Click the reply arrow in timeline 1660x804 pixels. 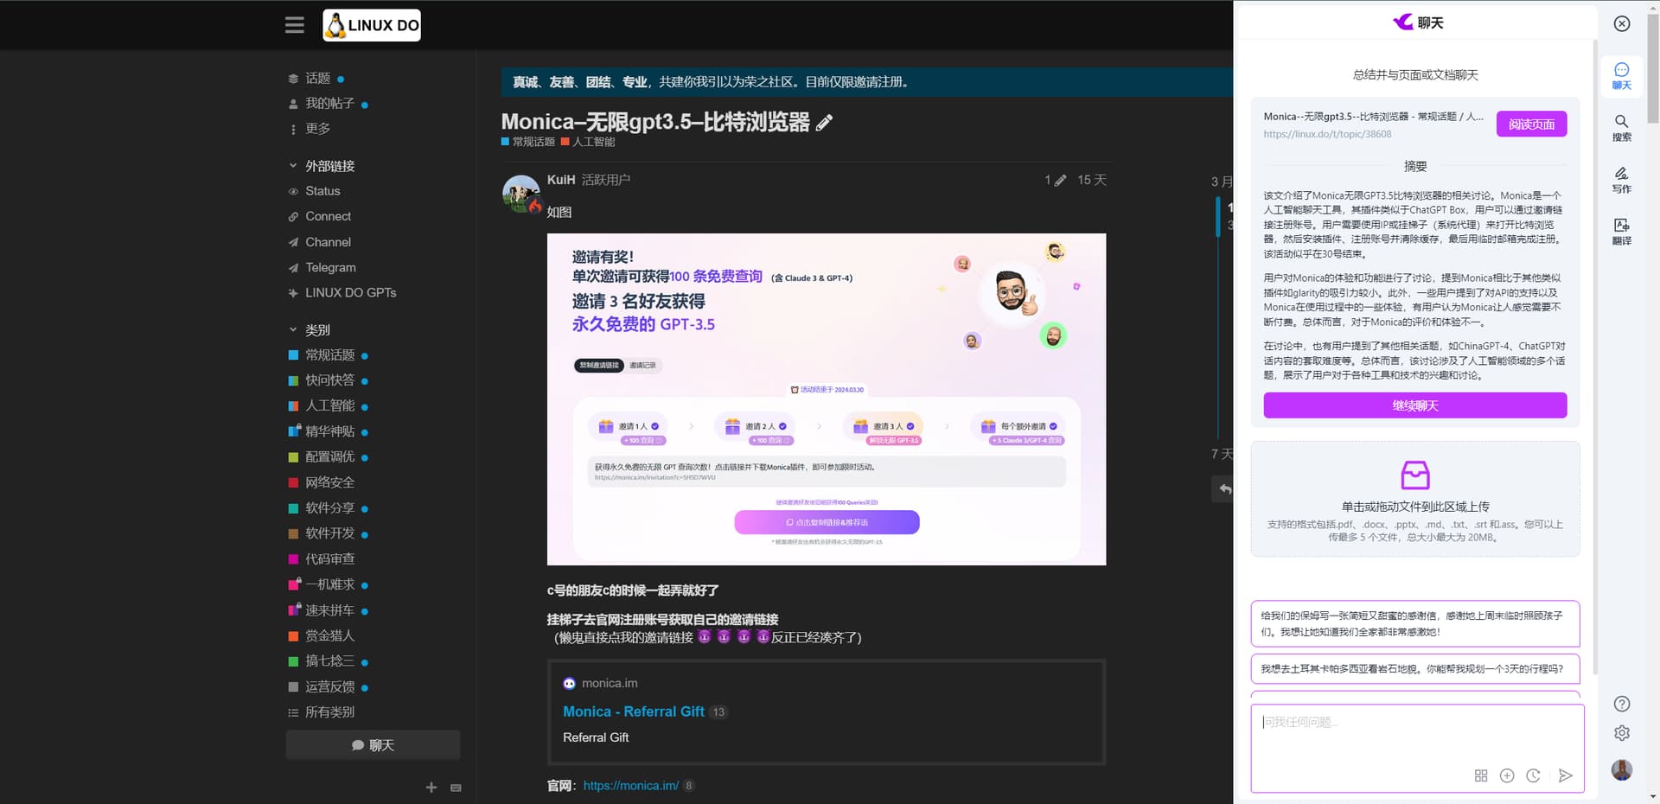[1224, 489]
